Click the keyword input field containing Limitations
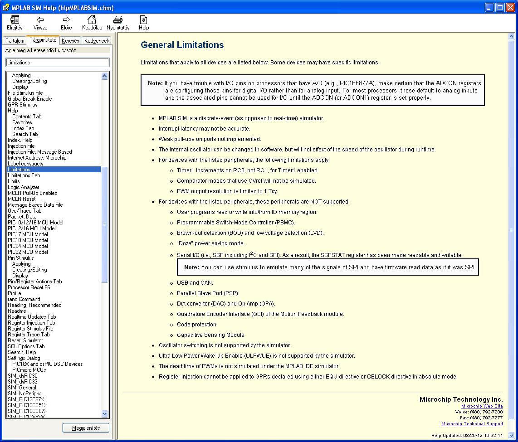This screenshot has width=518, height=442. coord(58,63)
